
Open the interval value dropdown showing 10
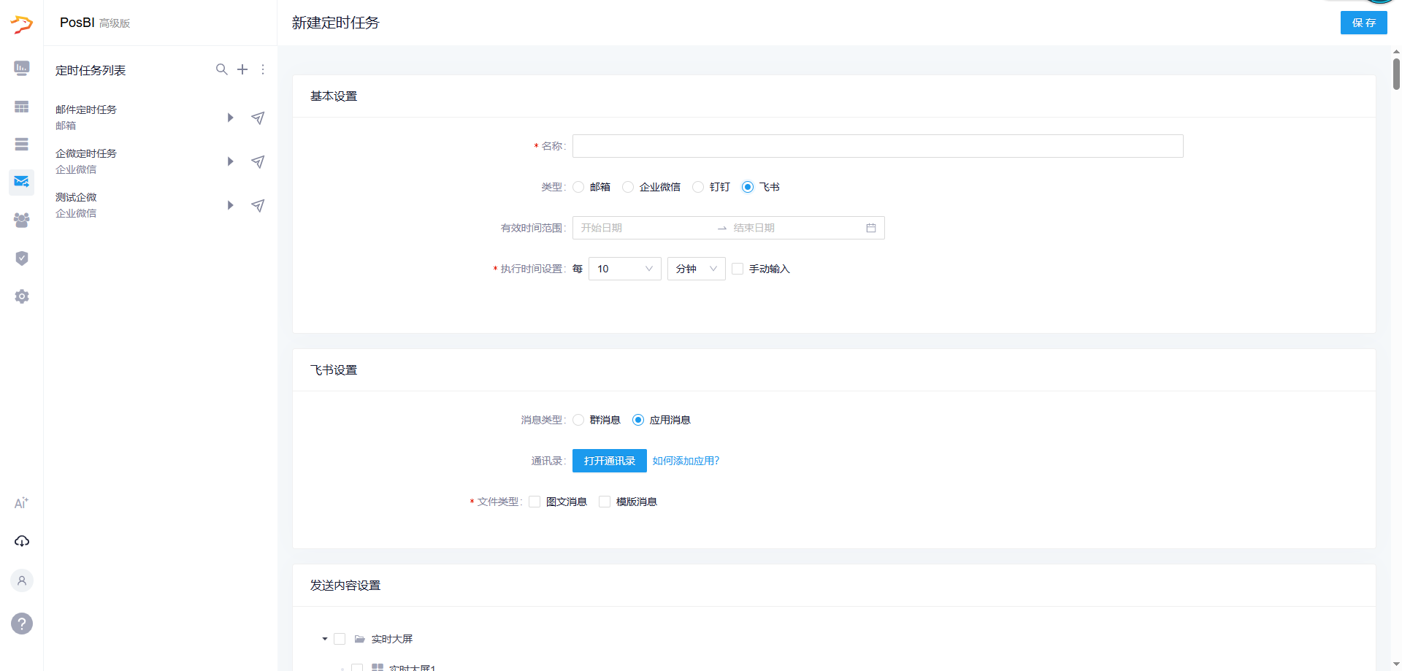point(624,269)
